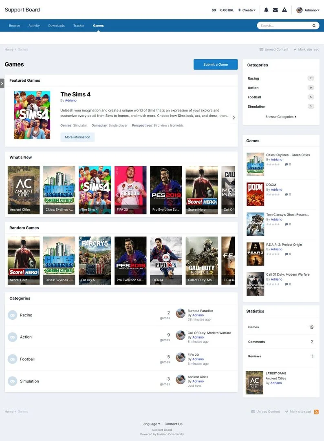Click More information for The Sims 4

point(77,137)
